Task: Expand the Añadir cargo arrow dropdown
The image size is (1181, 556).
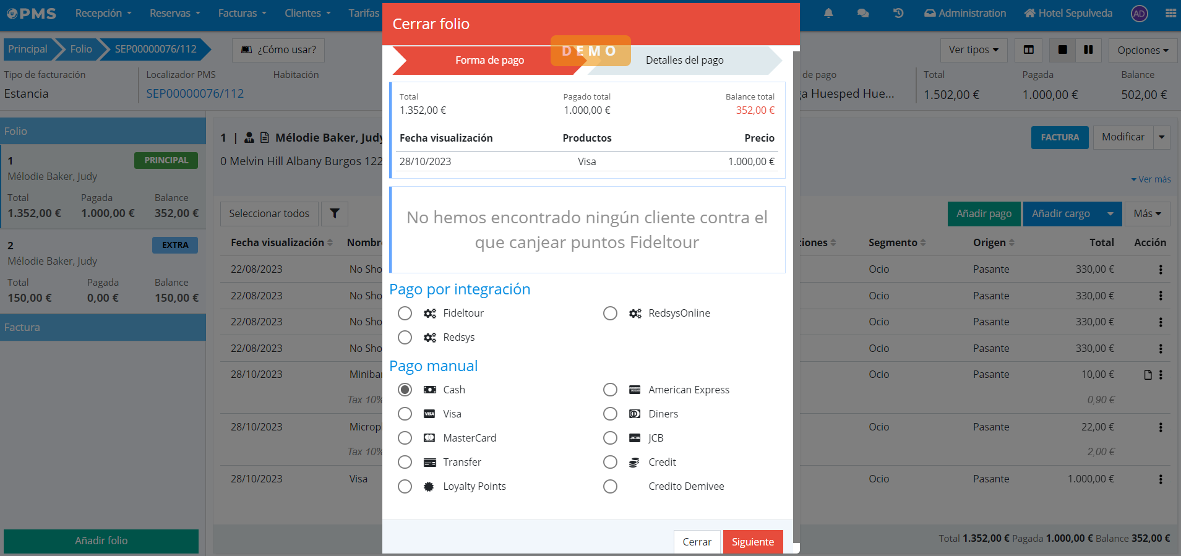Action: 1110,214
